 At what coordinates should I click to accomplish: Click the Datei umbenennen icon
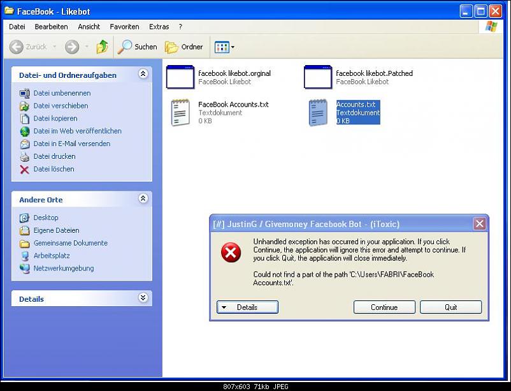pyautogui.click(x=24, y=93)
